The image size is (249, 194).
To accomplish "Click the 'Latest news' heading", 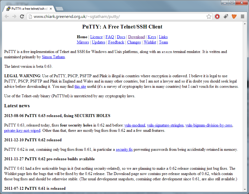I will point(17,106).
